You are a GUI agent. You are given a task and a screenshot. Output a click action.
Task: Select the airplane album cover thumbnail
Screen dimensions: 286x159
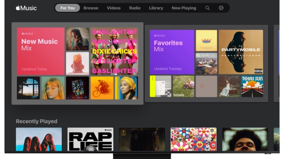[206, 64]
